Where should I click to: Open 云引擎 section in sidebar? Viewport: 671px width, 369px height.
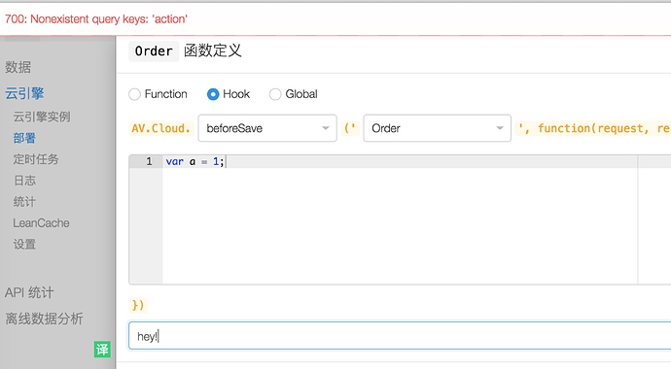[24, 93]
